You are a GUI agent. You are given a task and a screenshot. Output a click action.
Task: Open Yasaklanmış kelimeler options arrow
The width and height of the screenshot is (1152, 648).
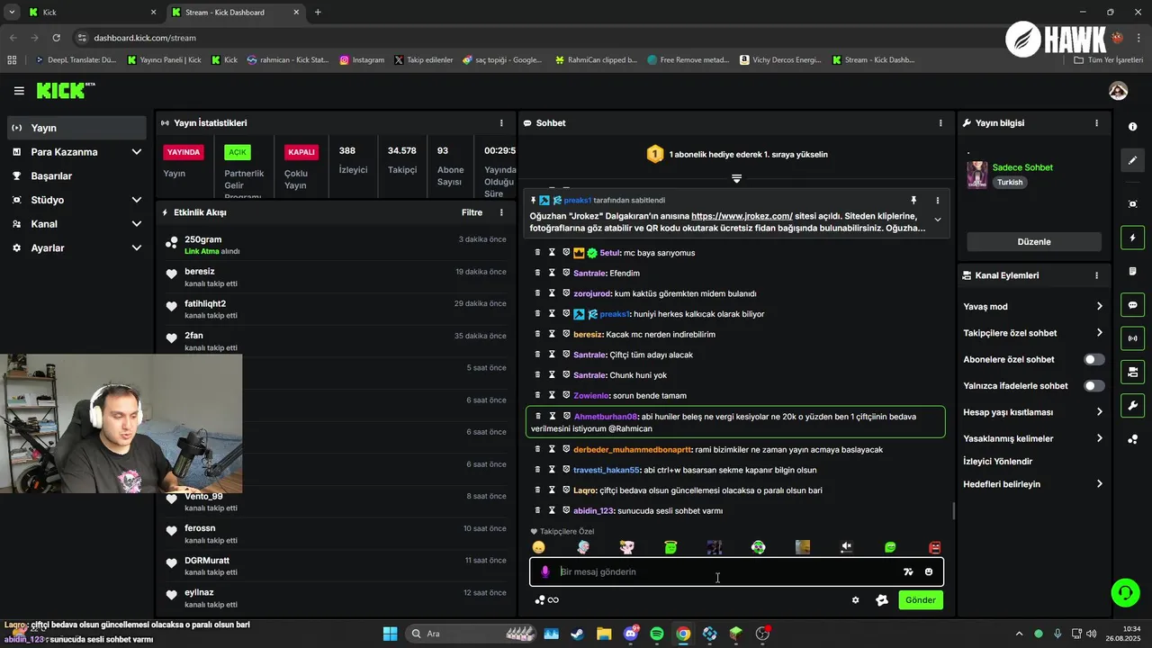tap(1099, 438)
